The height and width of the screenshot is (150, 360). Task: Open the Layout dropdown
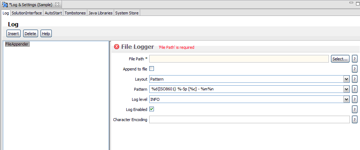click(x=346, y=79)
